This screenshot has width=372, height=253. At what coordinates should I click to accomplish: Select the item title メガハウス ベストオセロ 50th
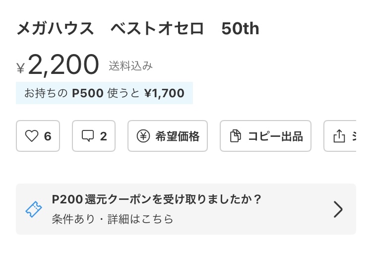pyautogui.click(x=138, y=29)
